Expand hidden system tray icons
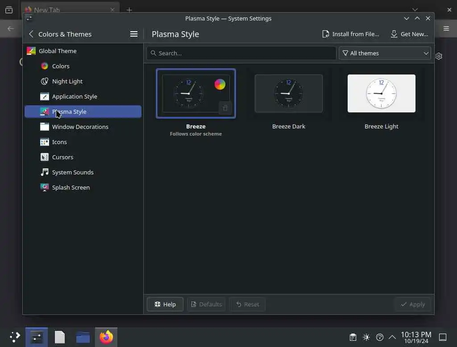Viewport: 457px width, 347px height. (392, 337)
